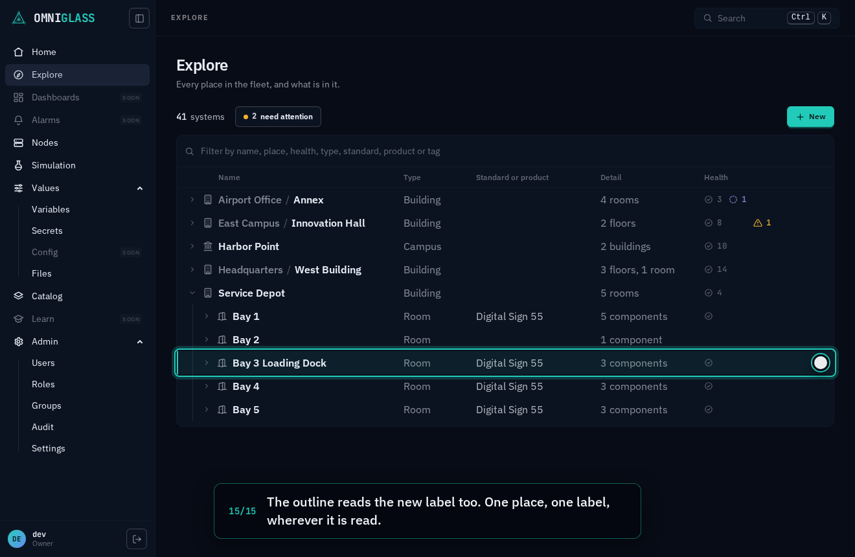Open Users under Admin

point(87,363)
